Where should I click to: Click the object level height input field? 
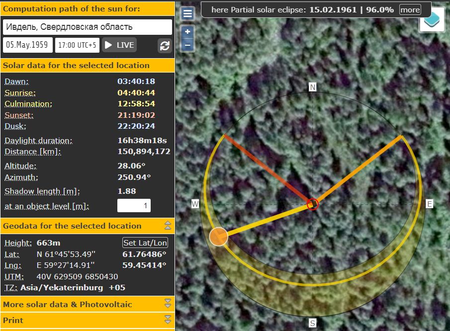click(x=134, y=206)
